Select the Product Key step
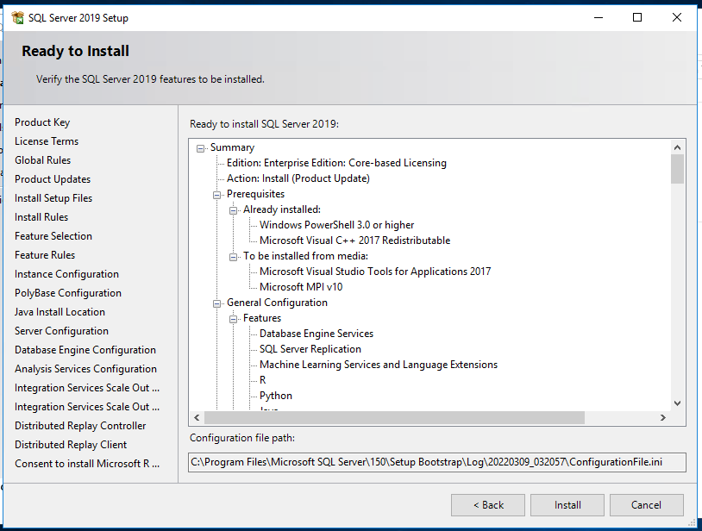Viewport: 702px width, 531px height. coord(42,122)
